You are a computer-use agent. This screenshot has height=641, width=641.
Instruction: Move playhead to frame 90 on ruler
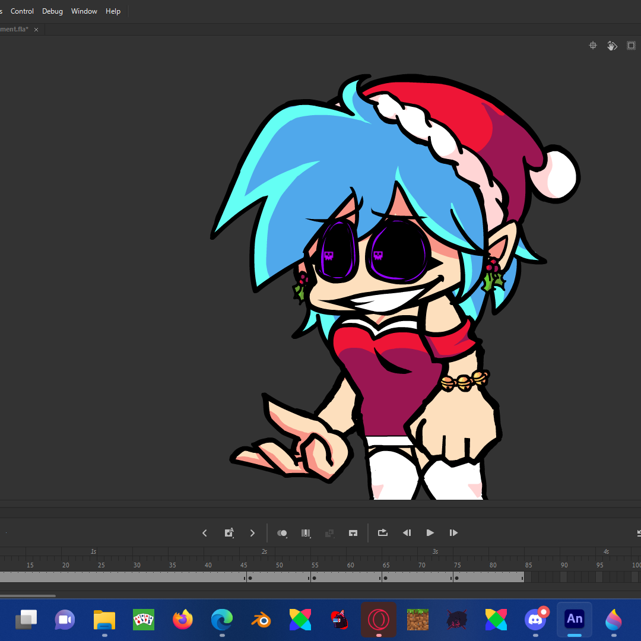pos(564,565)
